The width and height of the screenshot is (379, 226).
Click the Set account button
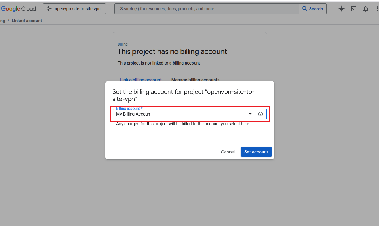pyautogui.click(x=256, y=152)
